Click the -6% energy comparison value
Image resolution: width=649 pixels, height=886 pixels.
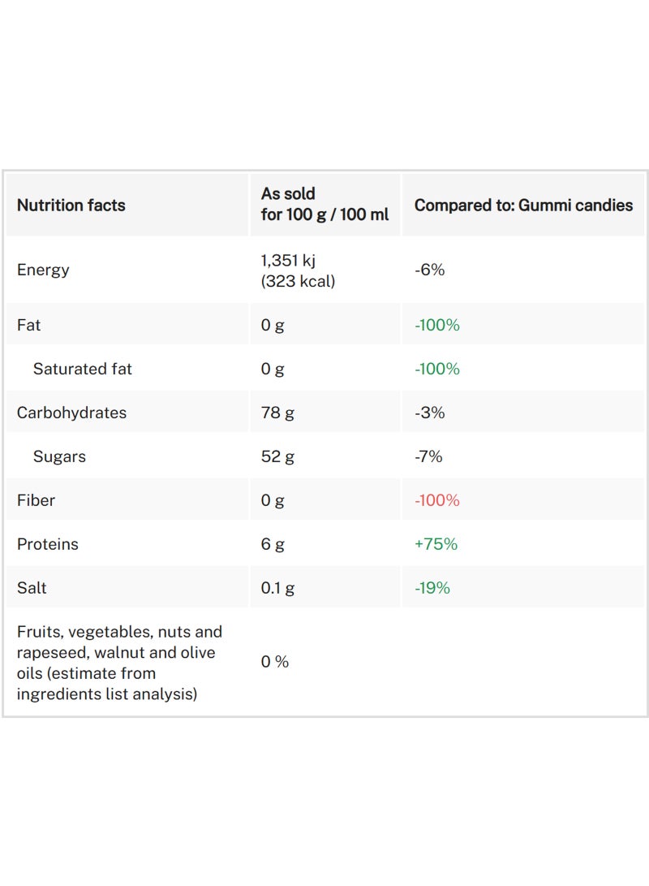click(x=430, y=270)
